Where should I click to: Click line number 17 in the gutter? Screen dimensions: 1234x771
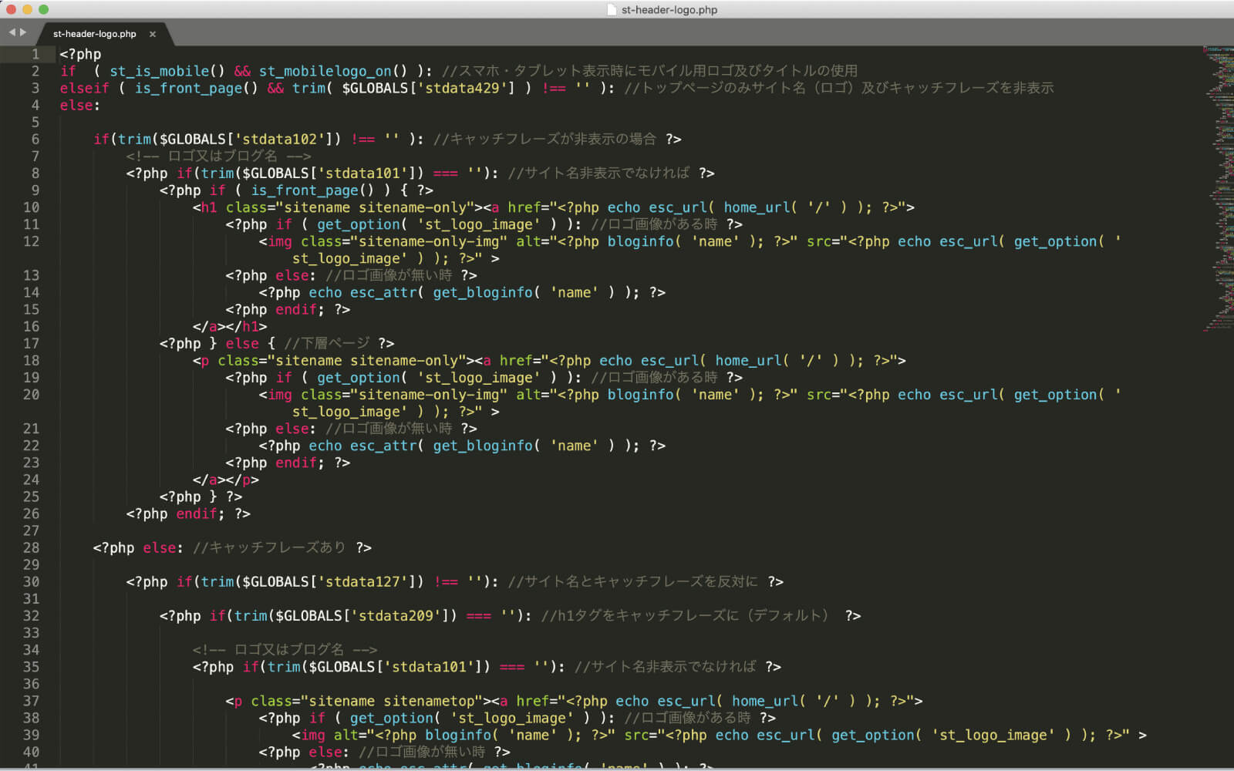click(x=31, y=343)
